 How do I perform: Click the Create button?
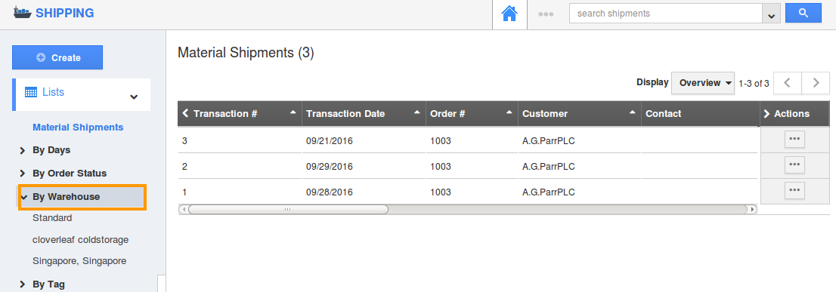tap(57, 57)
